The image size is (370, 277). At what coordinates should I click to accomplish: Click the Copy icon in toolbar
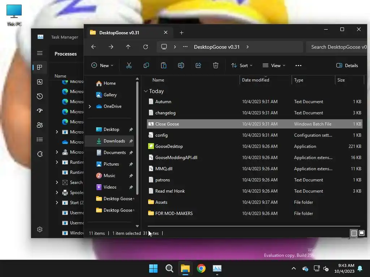click(x=146, y=66)
